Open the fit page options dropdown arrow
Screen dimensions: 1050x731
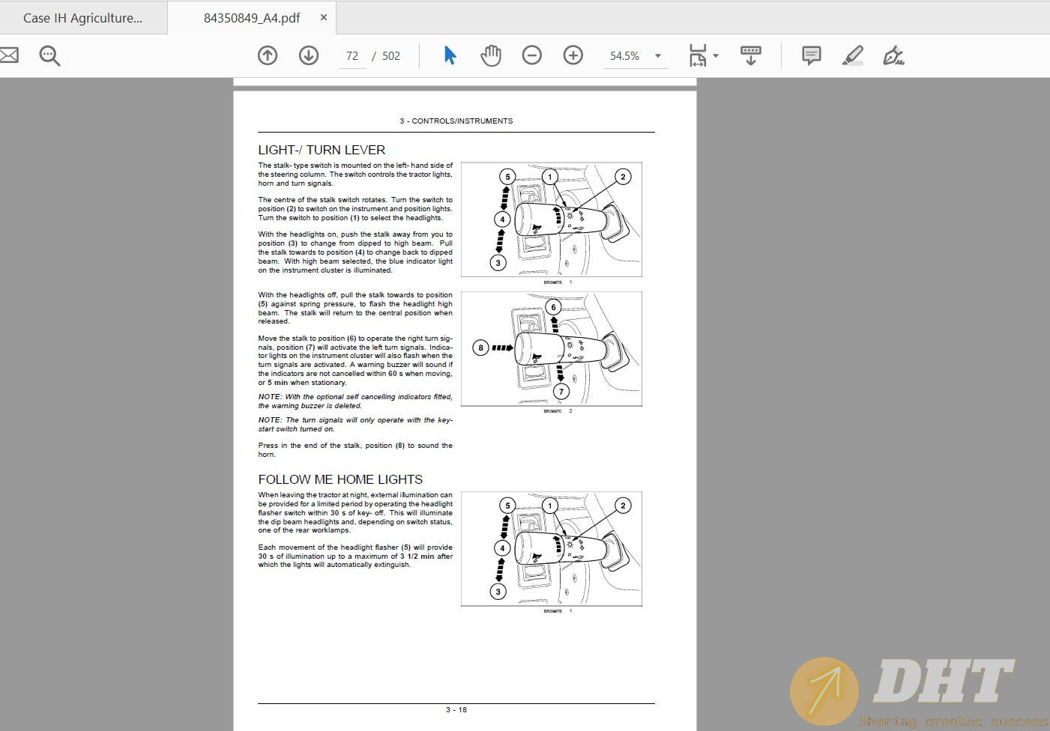716,56
